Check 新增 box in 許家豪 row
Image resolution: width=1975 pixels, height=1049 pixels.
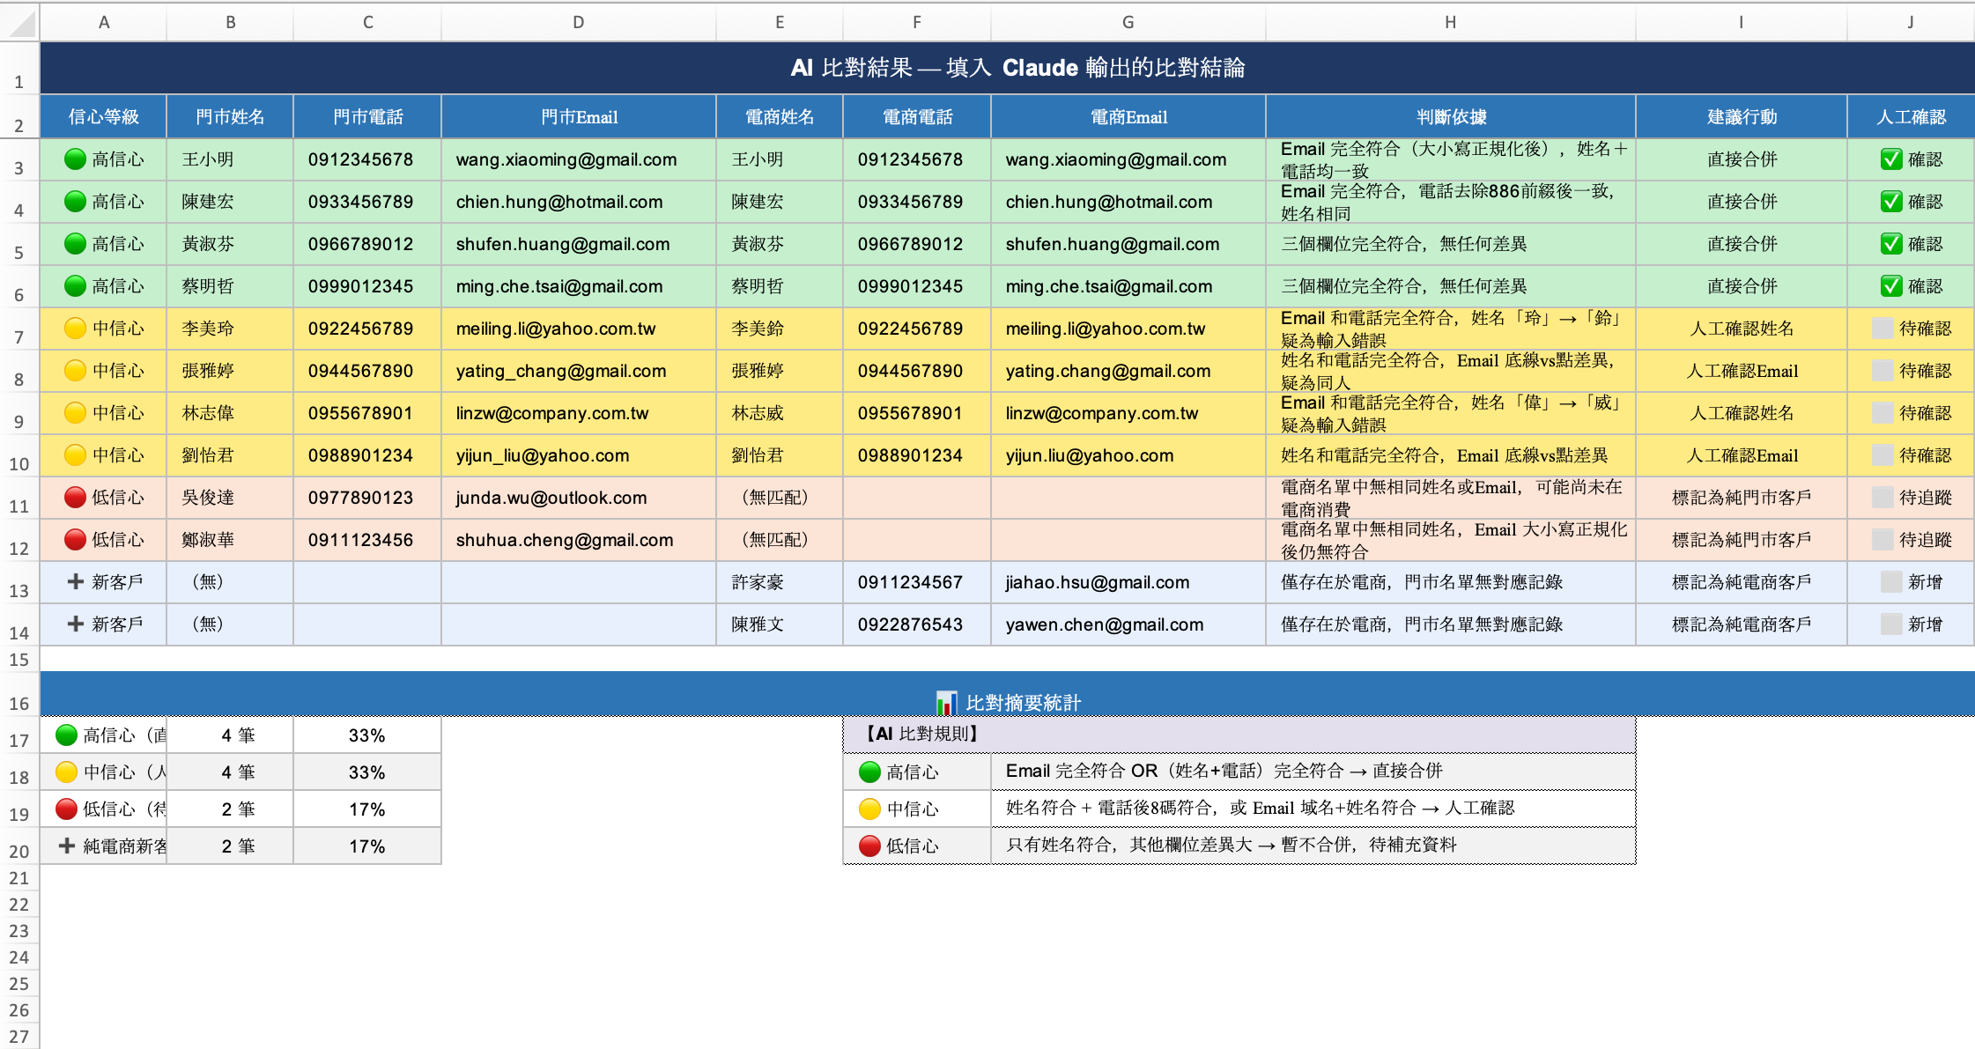(x=1890, y=582)
